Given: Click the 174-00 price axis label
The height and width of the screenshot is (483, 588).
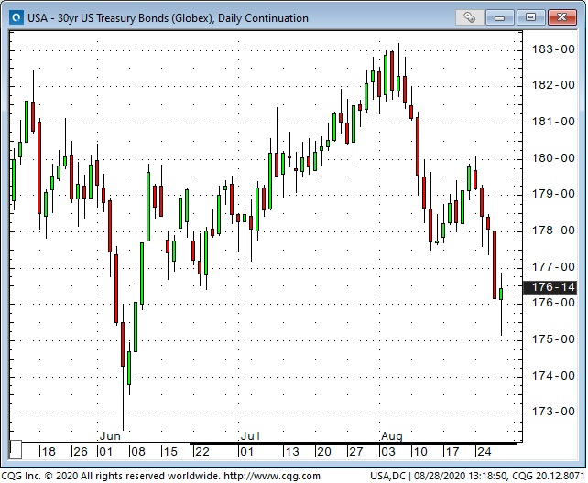Looking at the screenshot, I should [553, 375].
